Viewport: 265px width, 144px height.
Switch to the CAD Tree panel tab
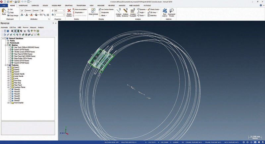pos(13,28)
